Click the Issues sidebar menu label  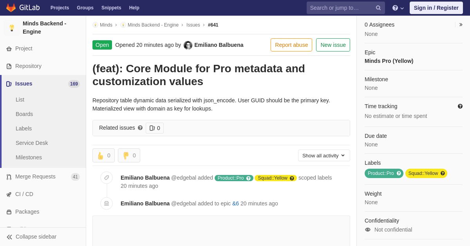[x=24, y=84]
